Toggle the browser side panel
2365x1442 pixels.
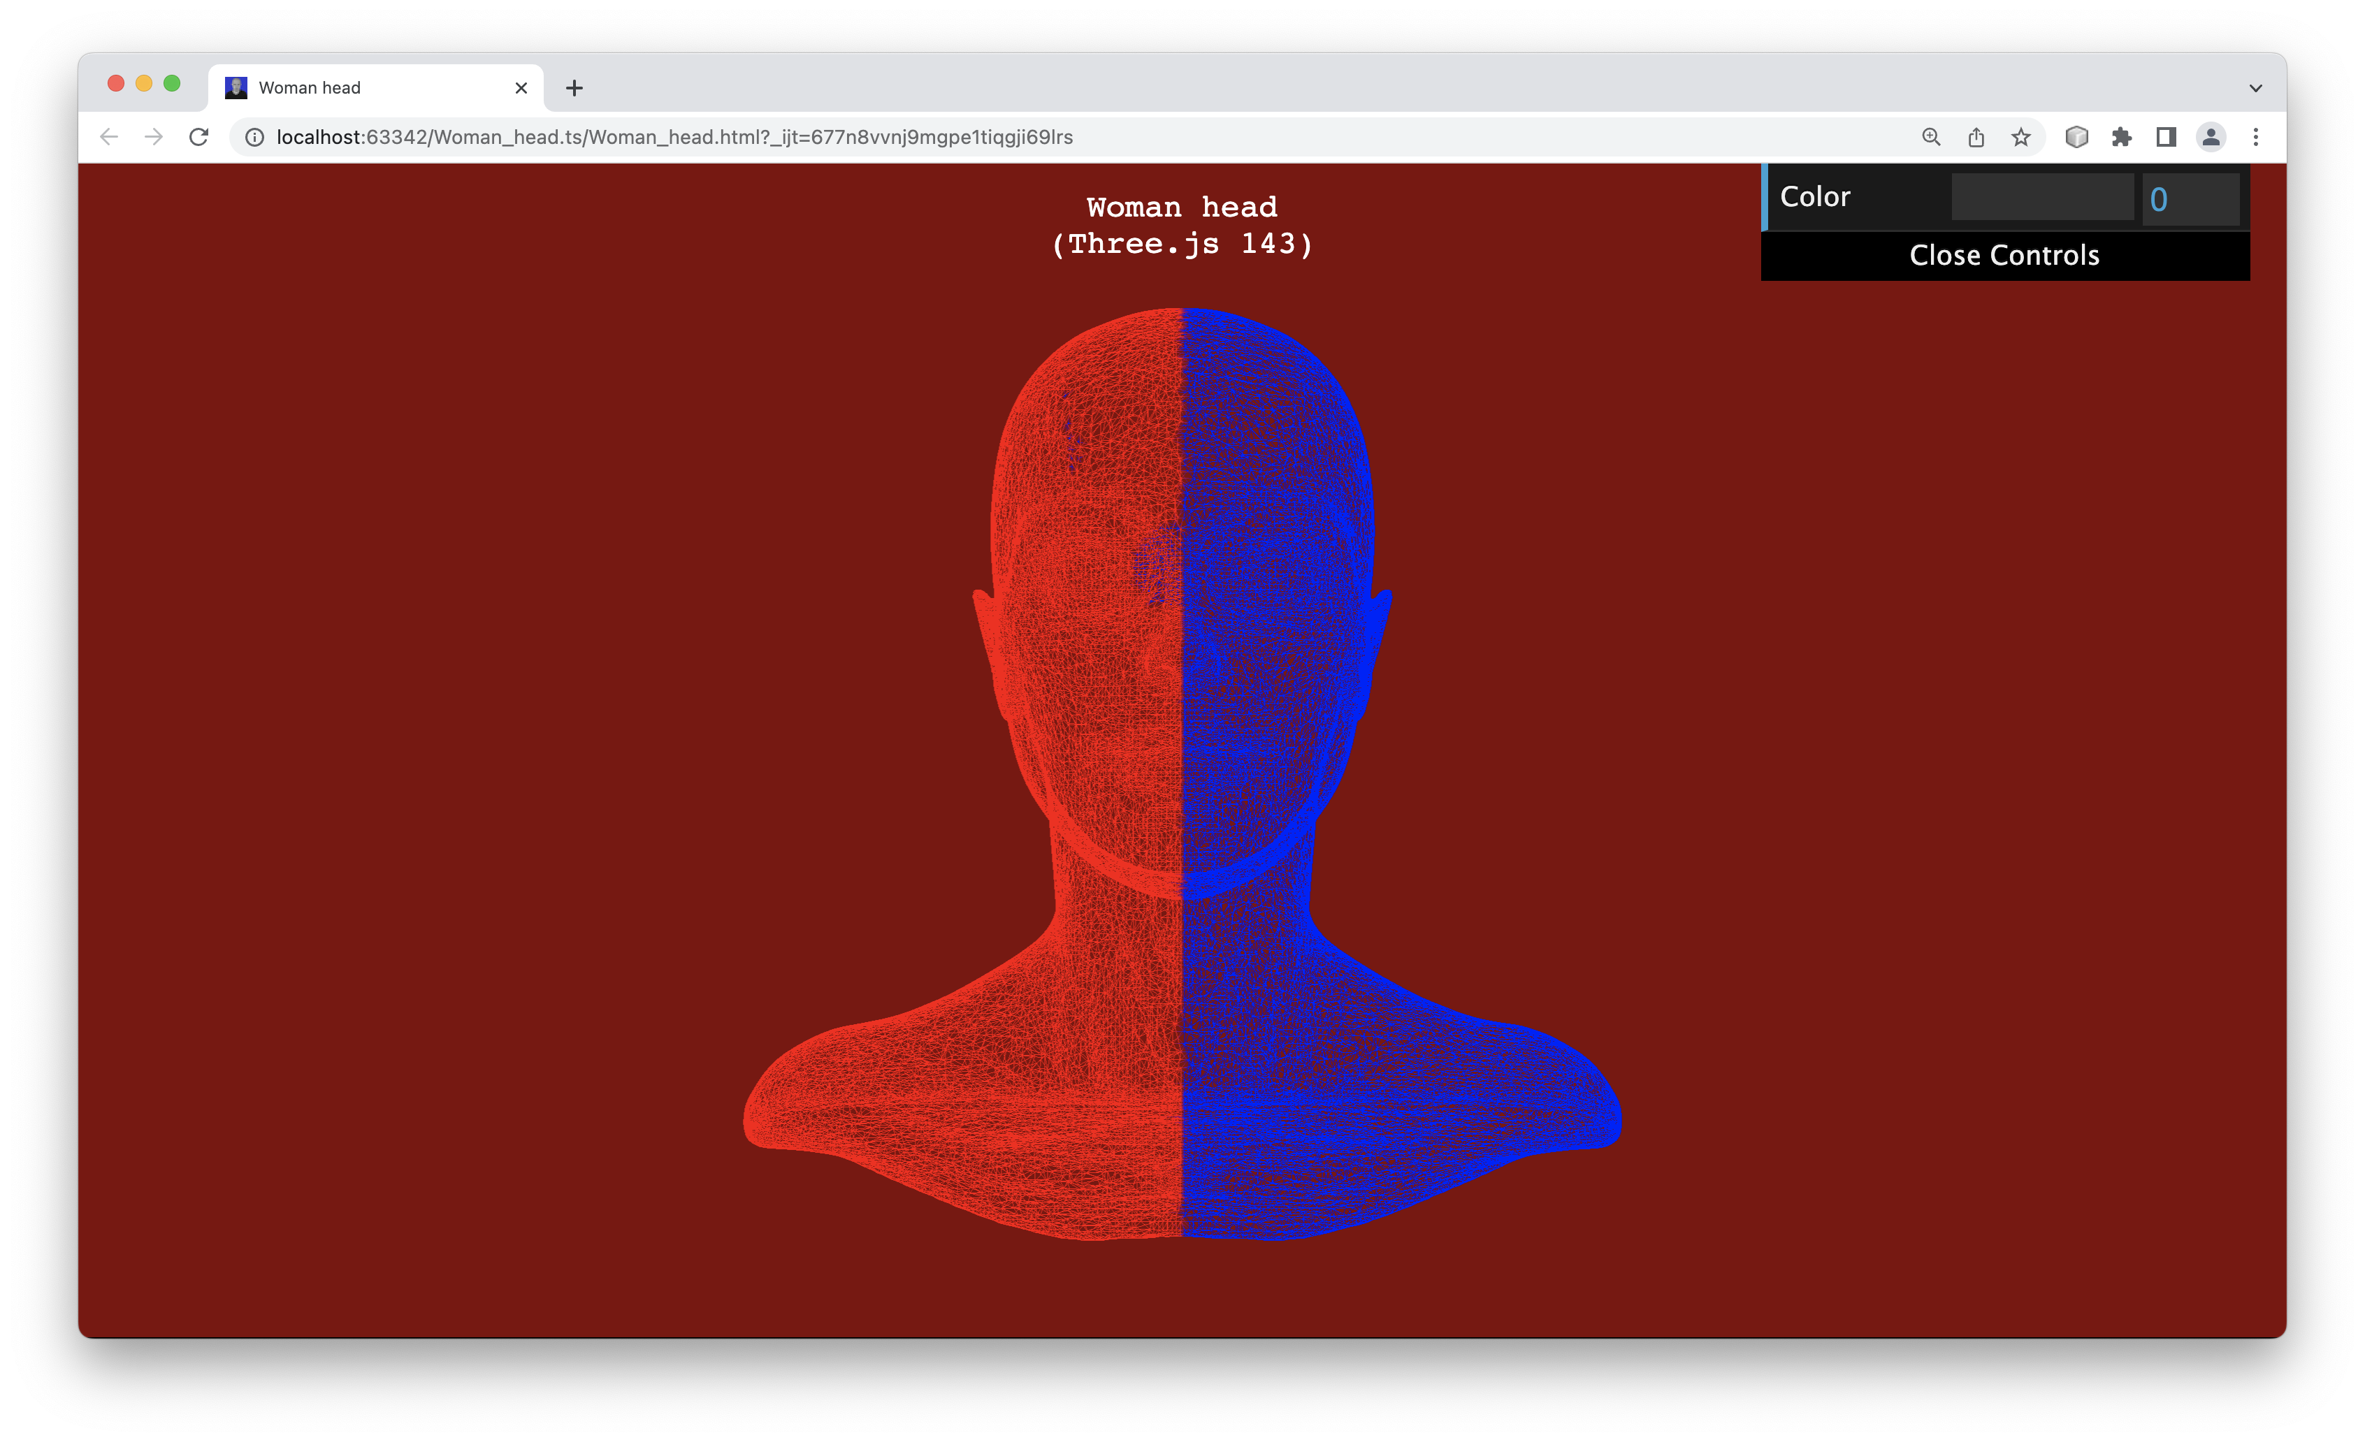coord(2167,137)
